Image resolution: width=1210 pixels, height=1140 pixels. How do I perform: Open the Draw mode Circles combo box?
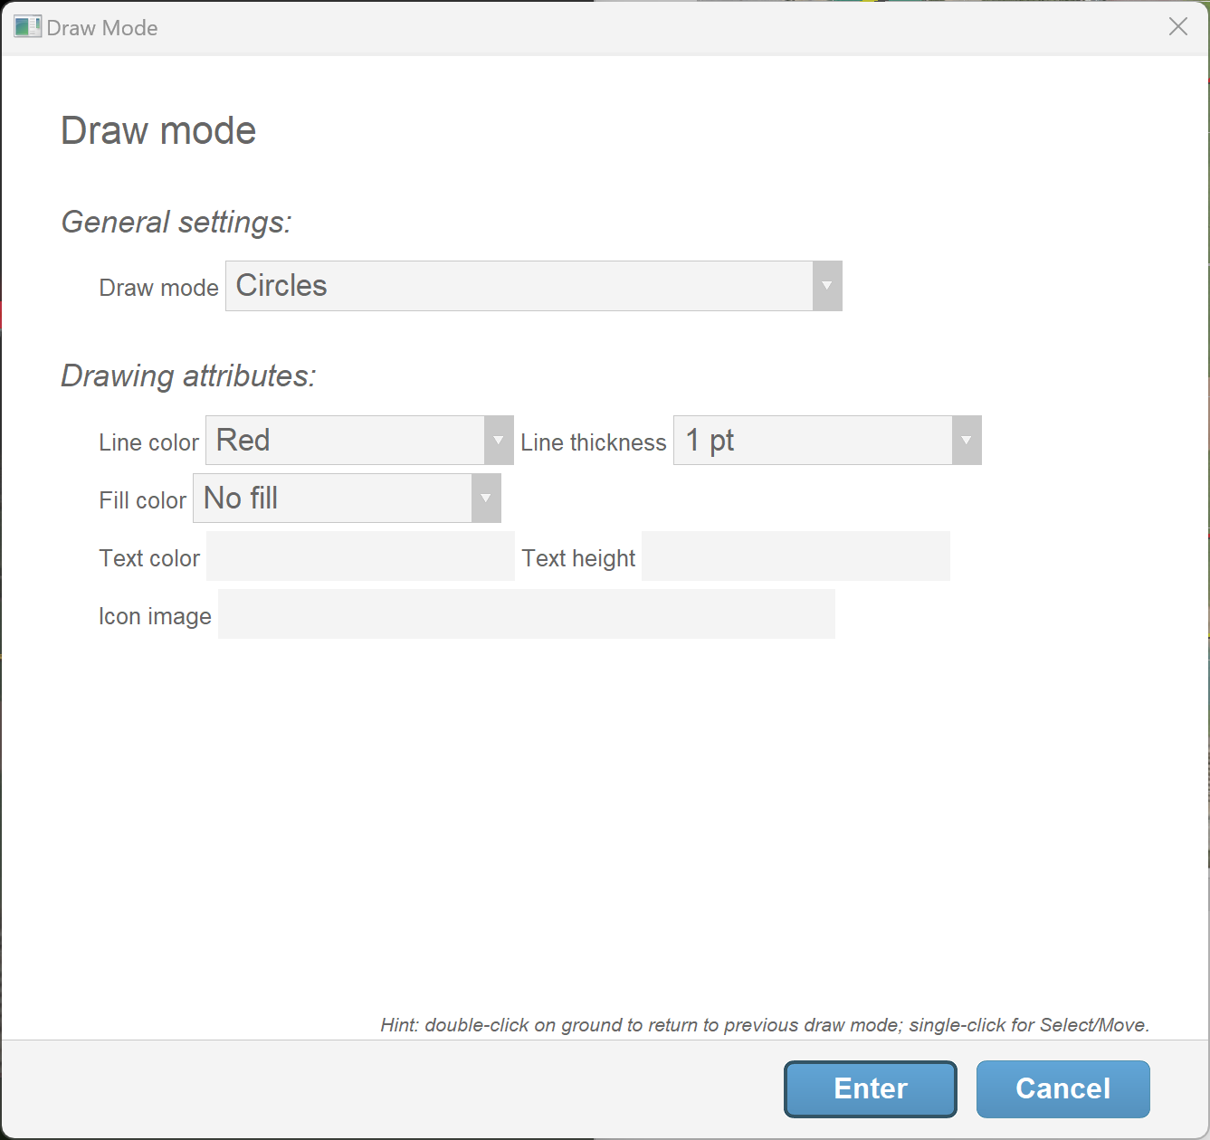(519, 286)
